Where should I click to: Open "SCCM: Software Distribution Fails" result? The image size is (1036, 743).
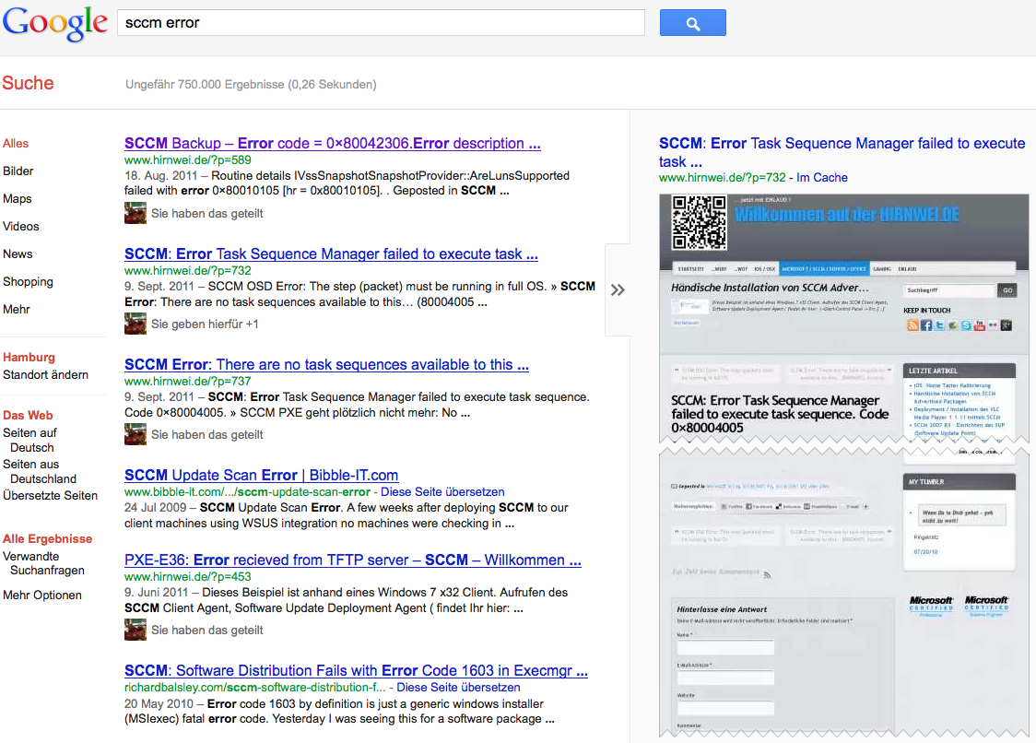coord(356,670)
